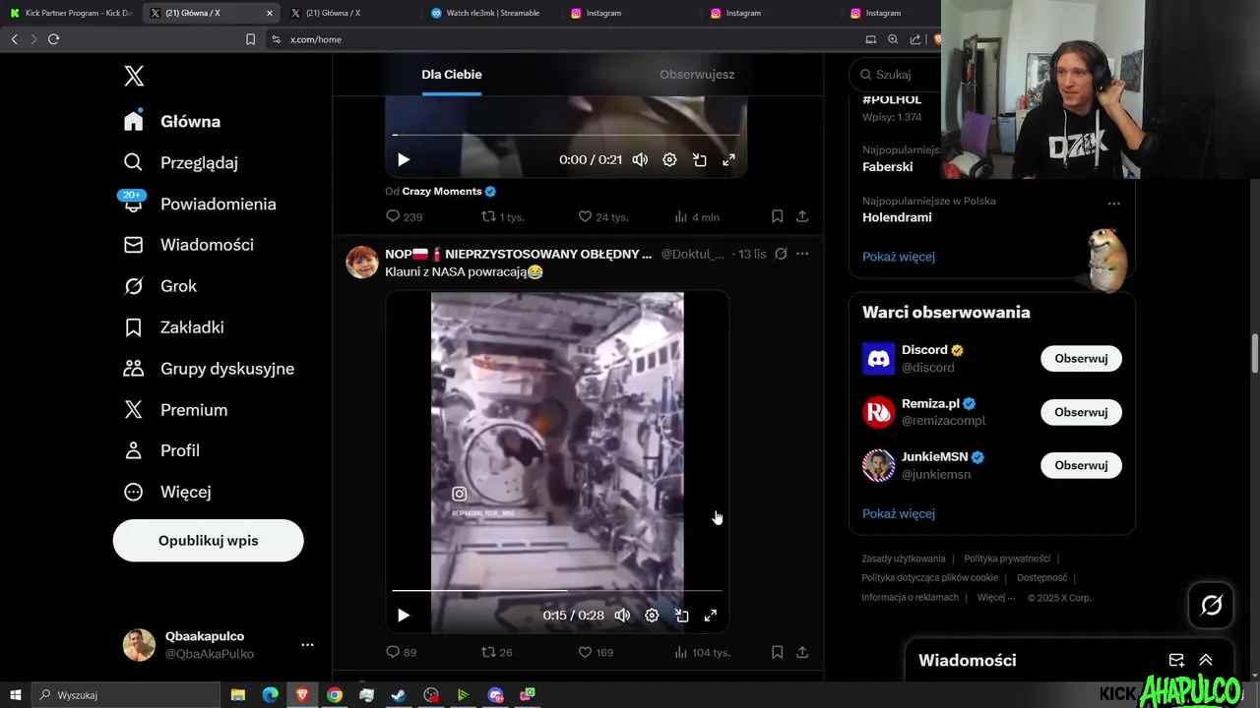
Task: Share the Crazy Moments post
Action: click(802, 216)
